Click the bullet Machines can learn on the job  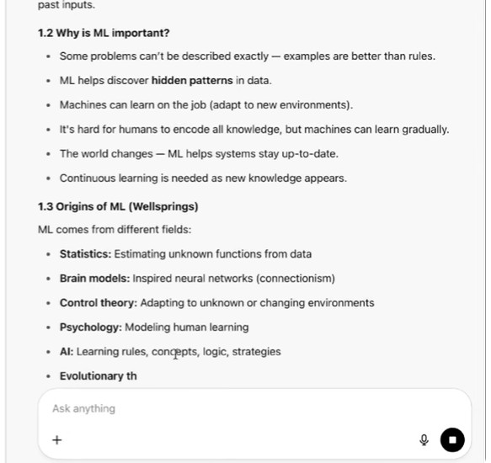coord(206,105)
